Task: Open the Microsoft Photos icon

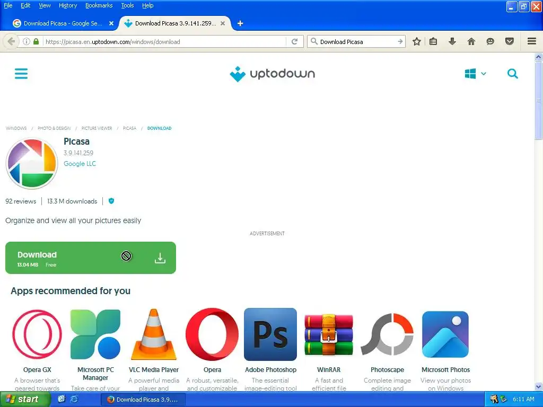Action: coord(445,334)
